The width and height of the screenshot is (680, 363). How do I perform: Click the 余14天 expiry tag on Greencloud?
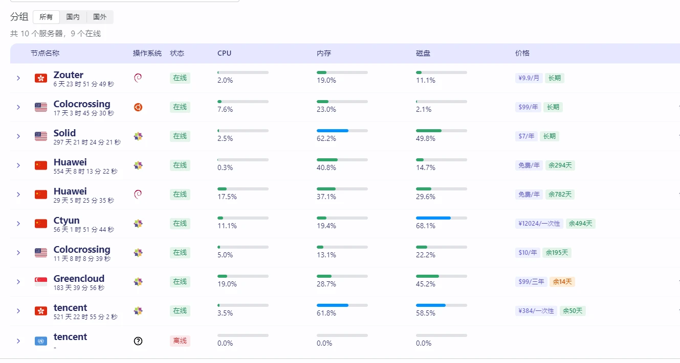pyautogui.click(x=562, y=281)
